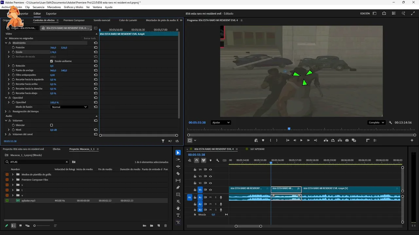Toggle Linked Selection in timeline
419x235 pixels.
[x=204, y=160]
